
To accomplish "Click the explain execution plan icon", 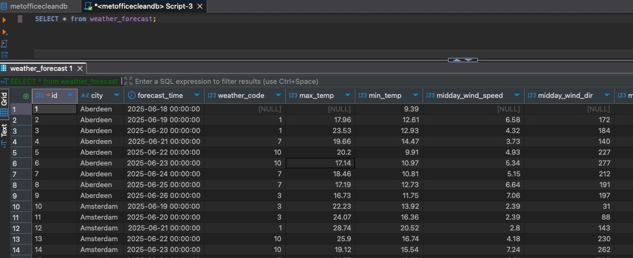I will pyautogui.click(x=4, y=55).
